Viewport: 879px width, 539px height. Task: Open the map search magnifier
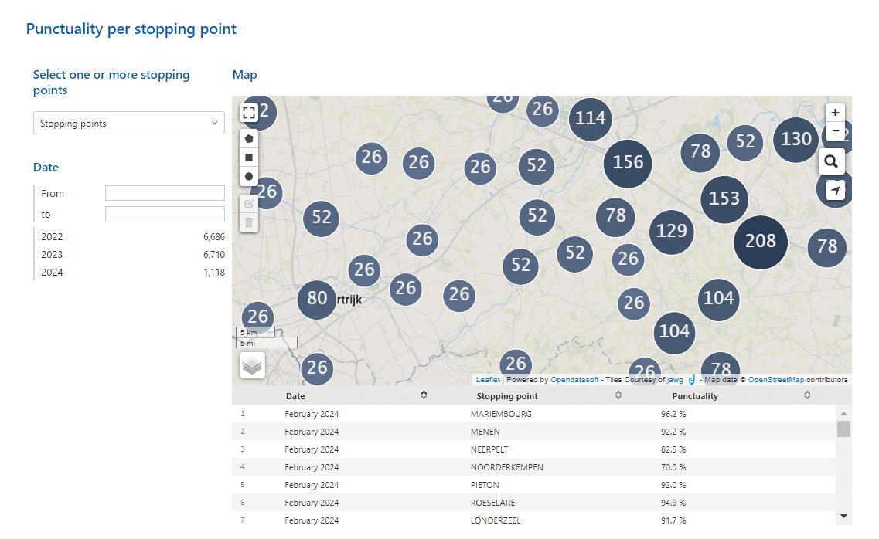point(831,161)
